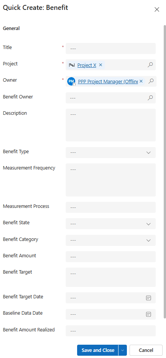Click the PM owner avatar icon

(71, 81)
